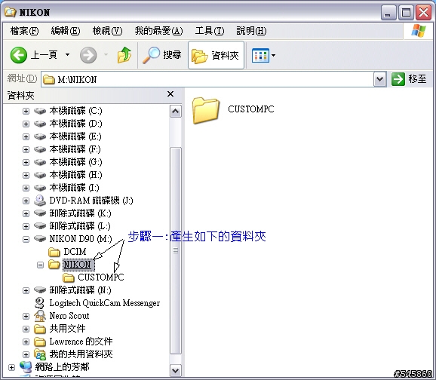Select the 本機磁碟 (C:) drive icon
Viewport: 436px width, 380px height.
(x=40, y=111)
